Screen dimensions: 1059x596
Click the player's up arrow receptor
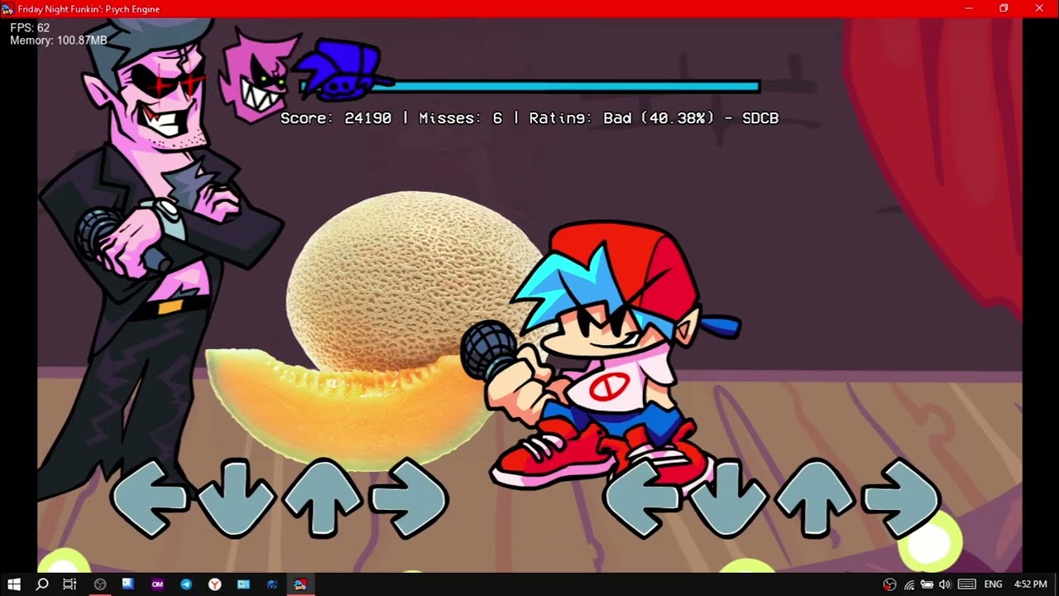pos(815,499)
